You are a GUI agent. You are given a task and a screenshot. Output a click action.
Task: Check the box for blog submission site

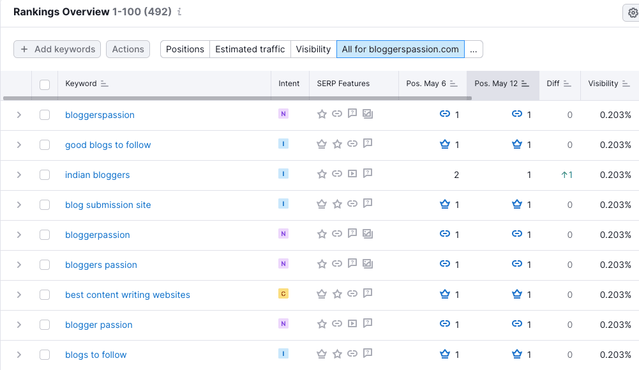coord(45,205)
